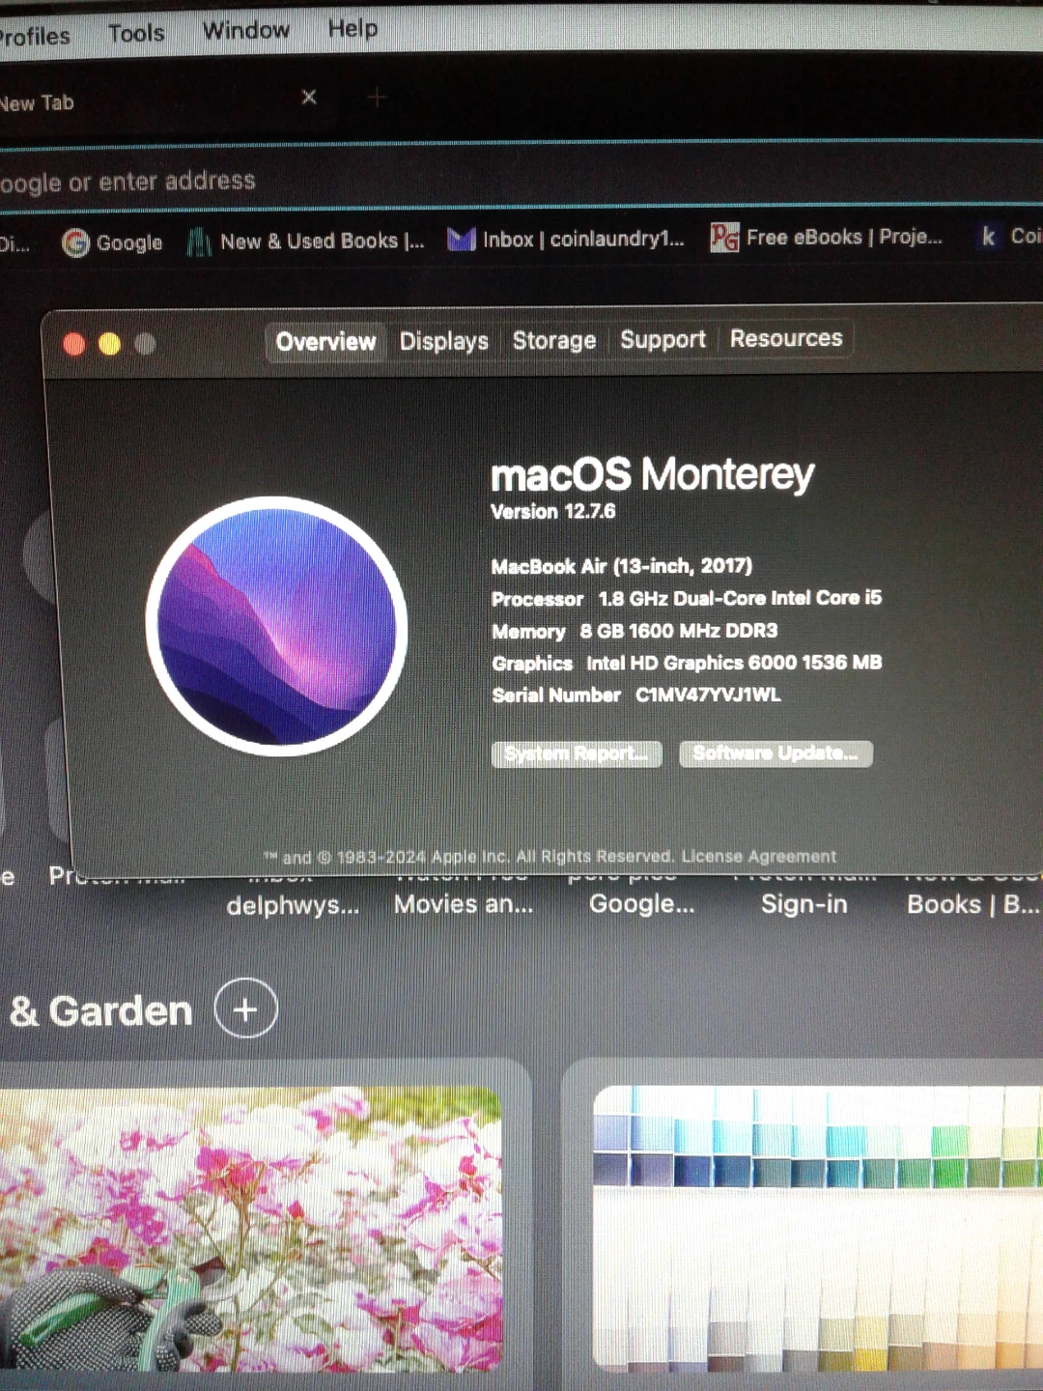Open the License Agreement link
Image resolution: width=1043 pixels, height=1391 pixels.
759,856
